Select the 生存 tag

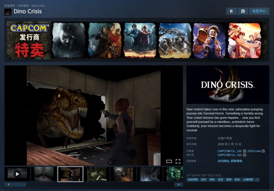click(x=220, y=180)
